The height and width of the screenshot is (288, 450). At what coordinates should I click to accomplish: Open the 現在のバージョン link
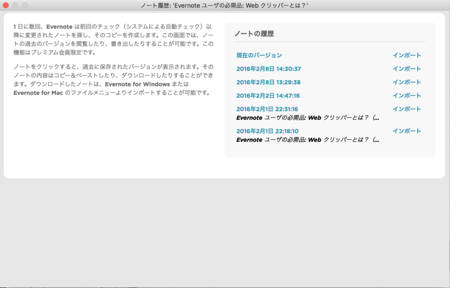[259, 55]
